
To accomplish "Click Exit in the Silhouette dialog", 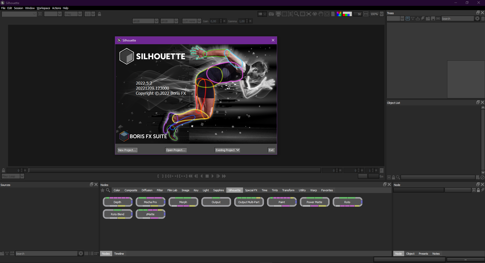I will (271, 150).
